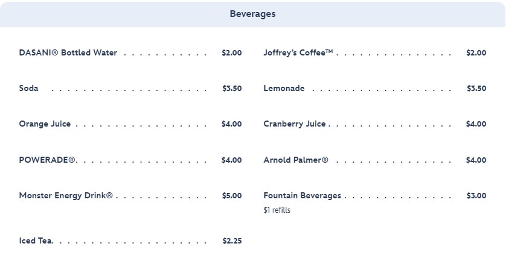Click the $3.50 Soda price
The width and height of the screenshot is (506, 267).
pos(232,89)
